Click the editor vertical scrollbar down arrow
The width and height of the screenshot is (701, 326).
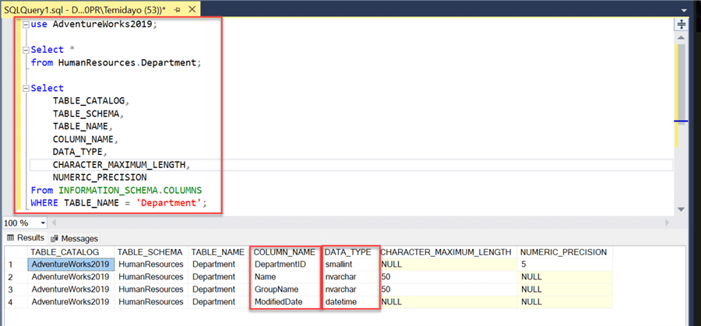[x=681, y=209]
